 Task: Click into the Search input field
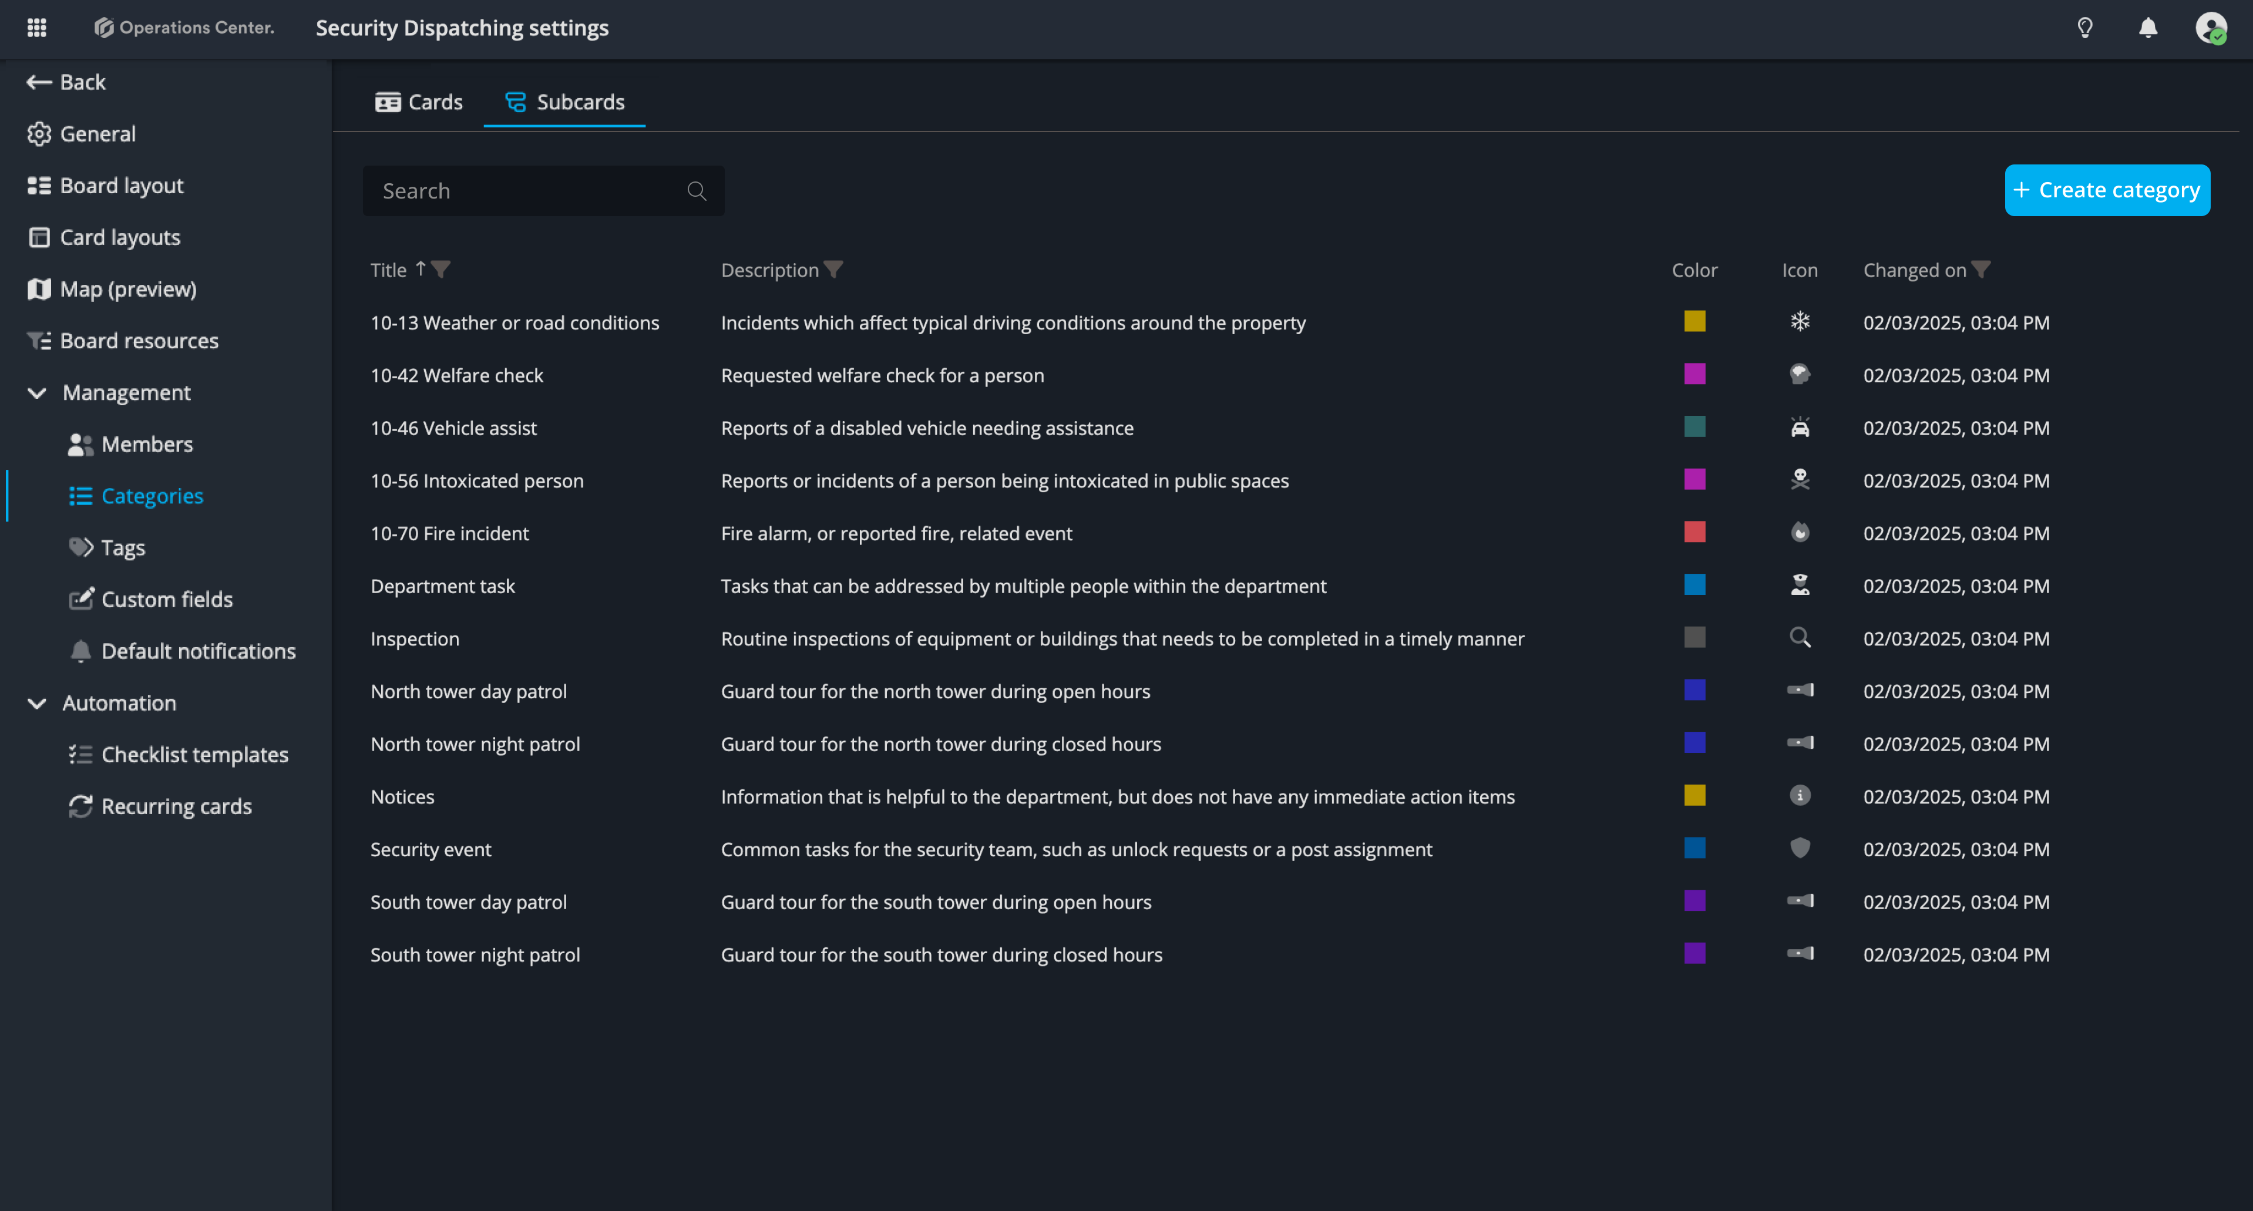pos(524,191)
